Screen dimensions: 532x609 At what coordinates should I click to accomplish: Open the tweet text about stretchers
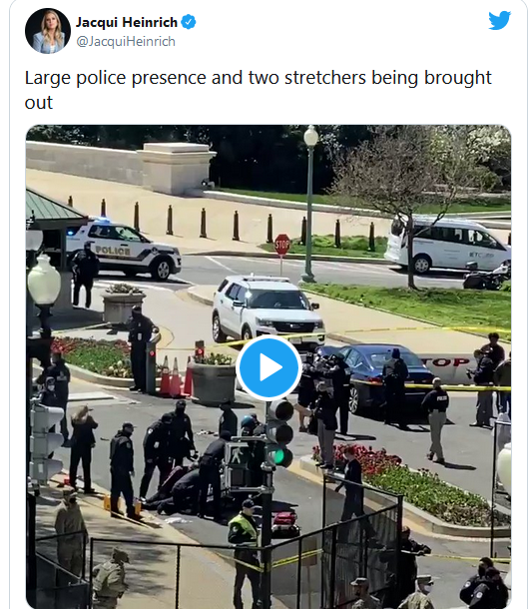(x=258, y=90)
